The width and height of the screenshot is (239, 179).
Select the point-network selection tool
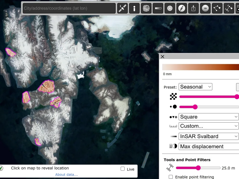(229, 8)
